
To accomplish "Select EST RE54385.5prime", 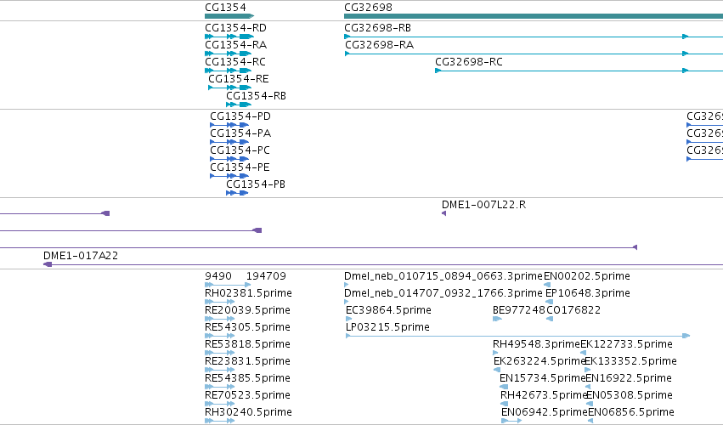I will (x=247, y=378).
